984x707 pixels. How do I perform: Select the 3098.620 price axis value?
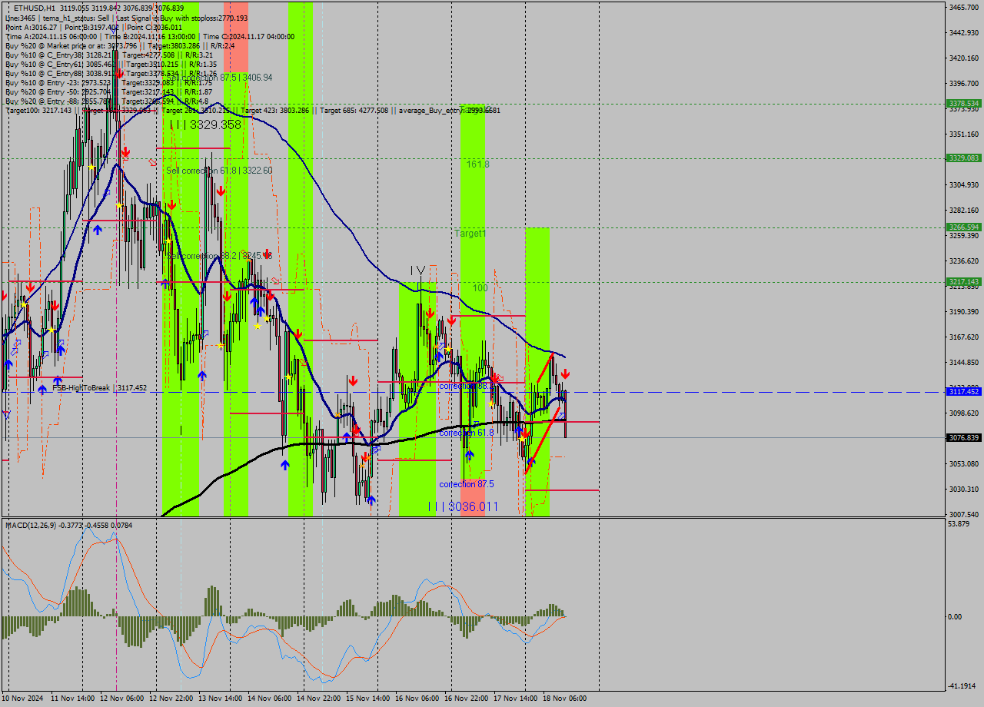(963, 413)
